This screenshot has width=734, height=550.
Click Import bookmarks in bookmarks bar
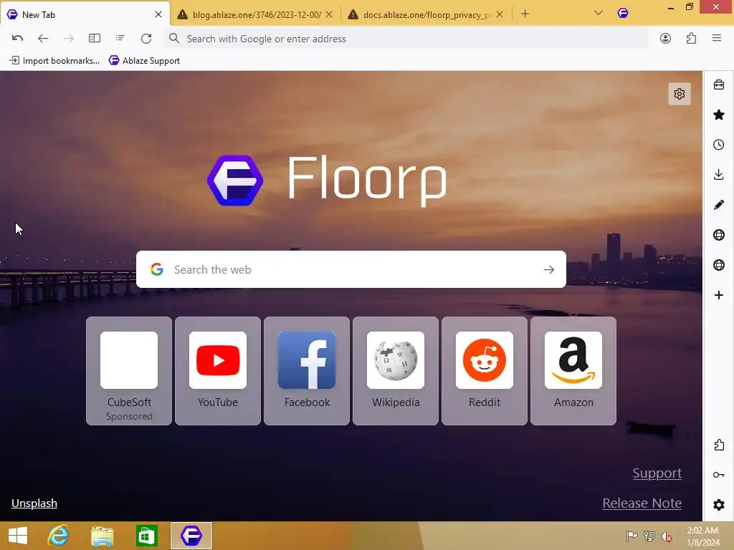pyautogui.click(x=54, y=61)
